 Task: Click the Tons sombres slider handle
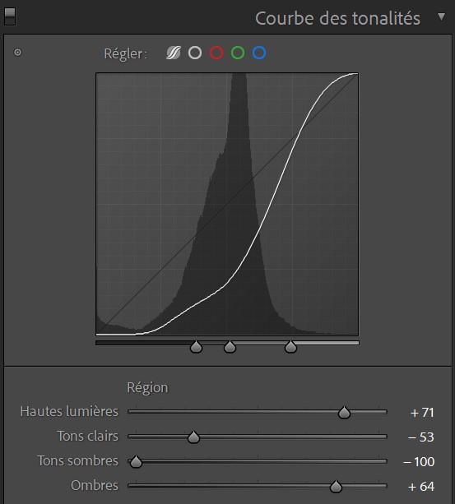coord(136,461)
